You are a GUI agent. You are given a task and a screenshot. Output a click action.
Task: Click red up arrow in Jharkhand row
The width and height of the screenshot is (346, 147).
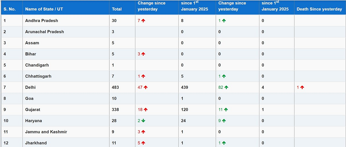point(143,143)
